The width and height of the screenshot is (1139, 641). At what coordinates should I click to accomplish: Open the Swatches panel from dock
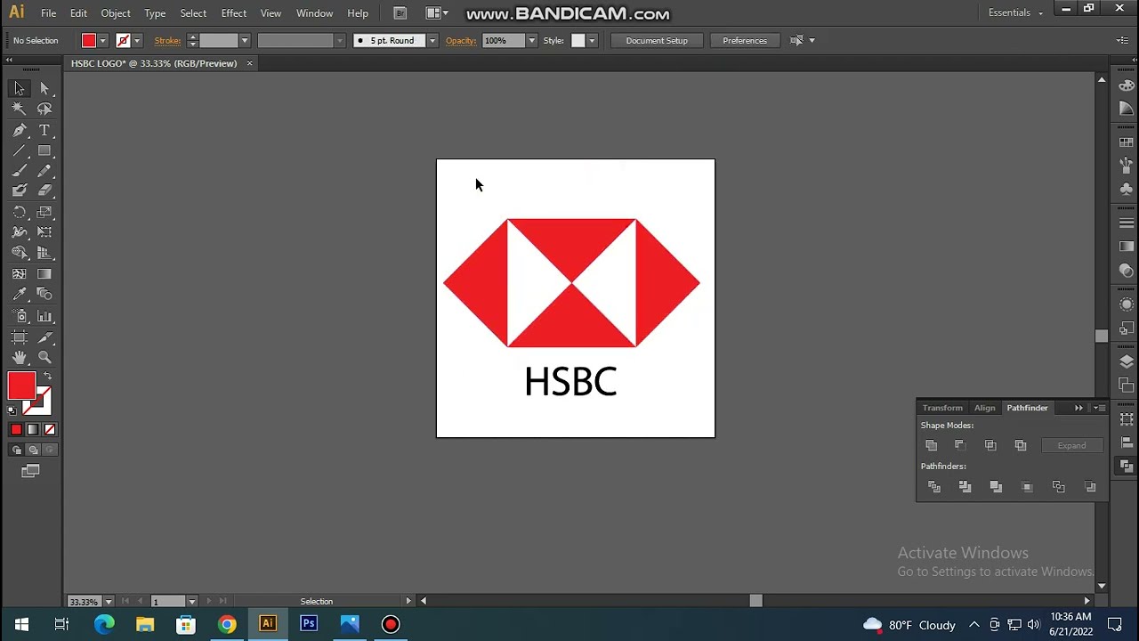tap(1127, 142)
